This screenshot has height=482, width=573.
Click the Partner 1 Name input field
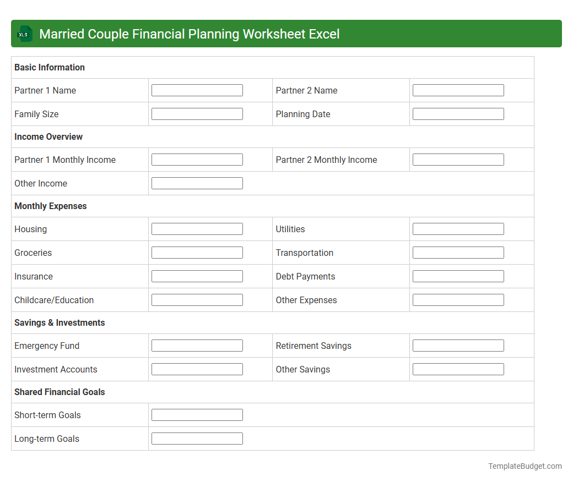[197, 90]
